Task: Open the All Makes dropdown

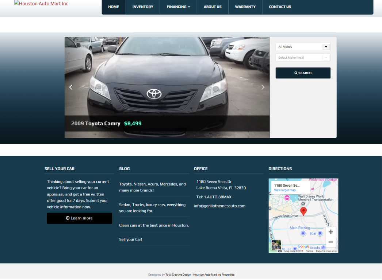Action: click(303, 47)
